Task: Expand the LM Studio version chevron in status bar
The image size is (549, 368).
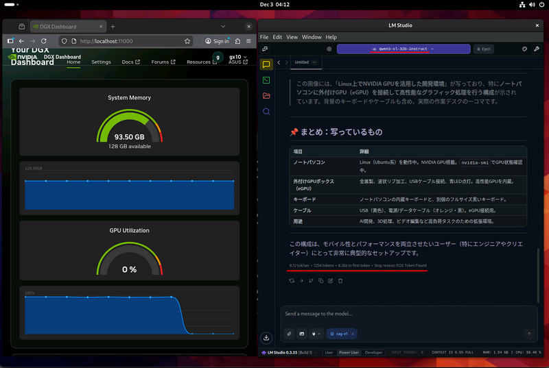Action: tap(316, 353)
